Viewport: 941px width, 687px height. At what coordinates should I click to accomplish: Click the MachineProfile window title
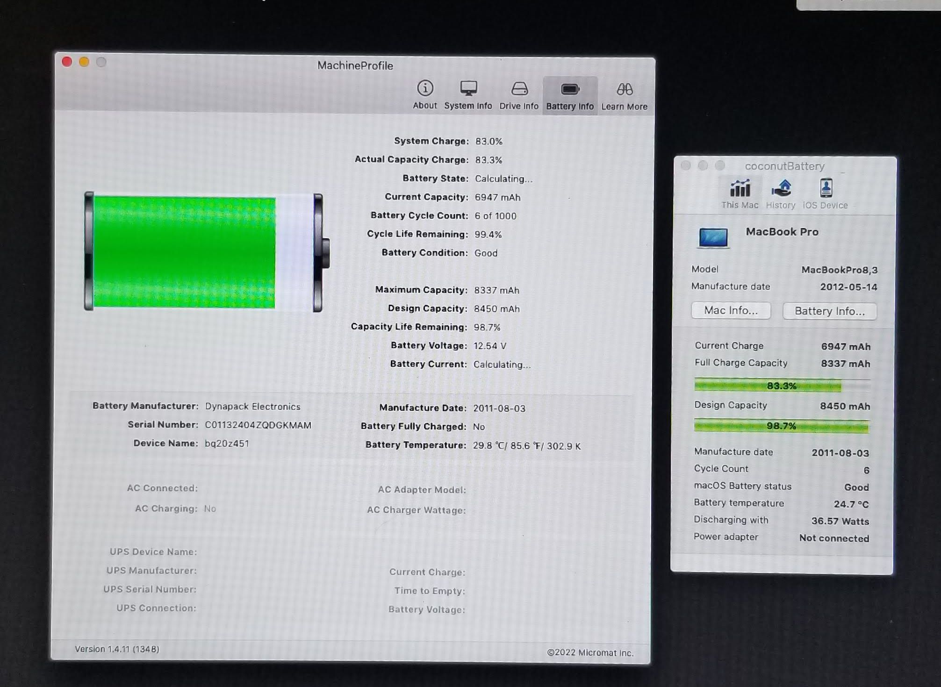point(355,65)
